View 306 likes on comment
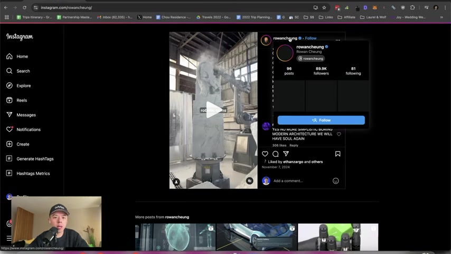This screenshot has width=451, height=254. [x=279, y=146]
